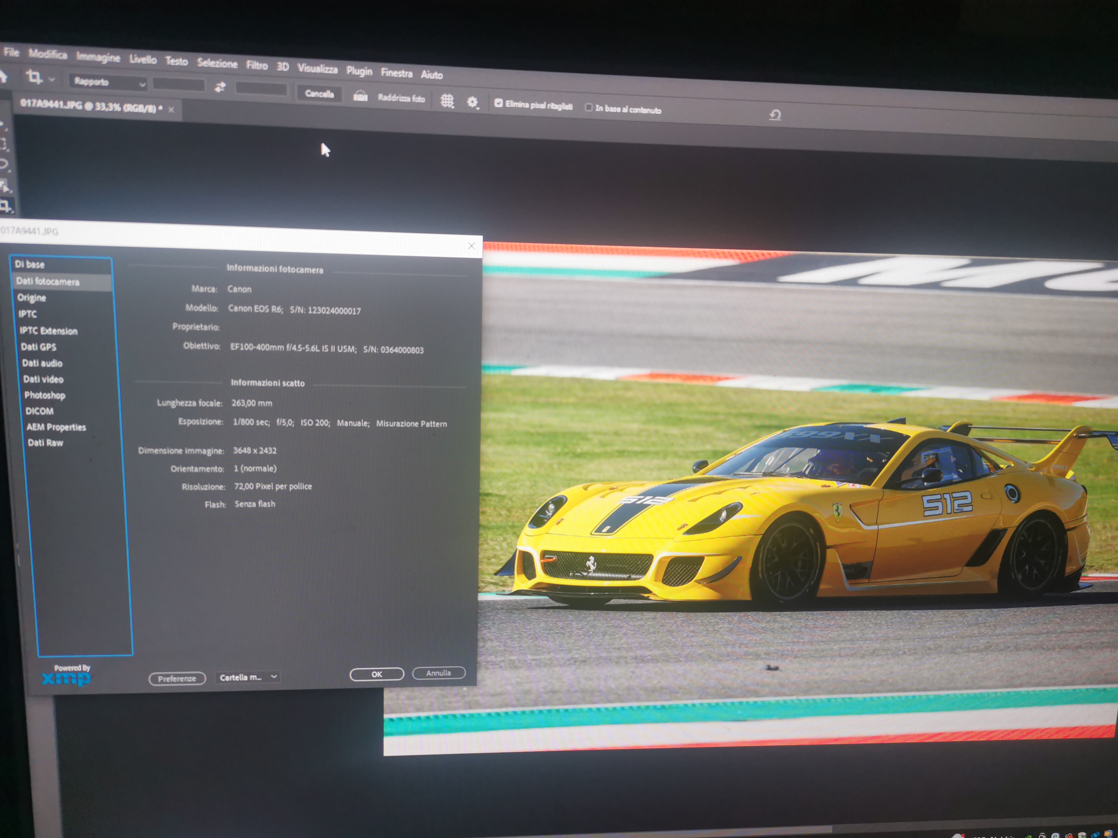This screenshot has width=1118, height=838.
Task: Enable In base al contenuto checkbox
Action: coord(589,107)
